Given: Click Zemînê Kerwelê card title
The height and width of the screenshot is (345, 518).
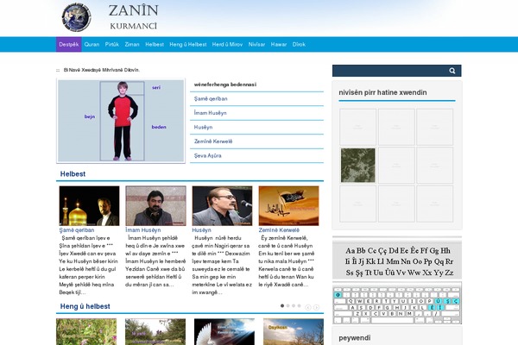Looking at the screenshot, I should click(279, 230).
